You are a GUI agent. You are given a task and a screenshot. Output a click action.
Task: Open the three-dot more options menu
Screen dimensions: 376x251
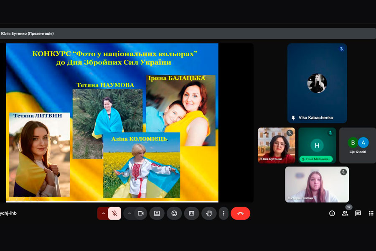coord(224,213)
